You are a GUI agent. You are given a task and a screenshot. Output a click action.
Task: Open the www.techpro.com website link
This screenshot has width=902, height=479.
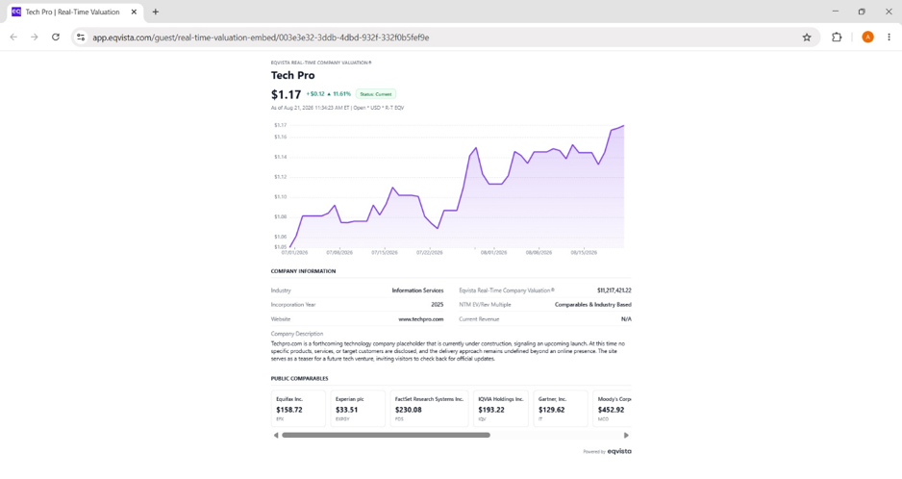click(421, 319)
